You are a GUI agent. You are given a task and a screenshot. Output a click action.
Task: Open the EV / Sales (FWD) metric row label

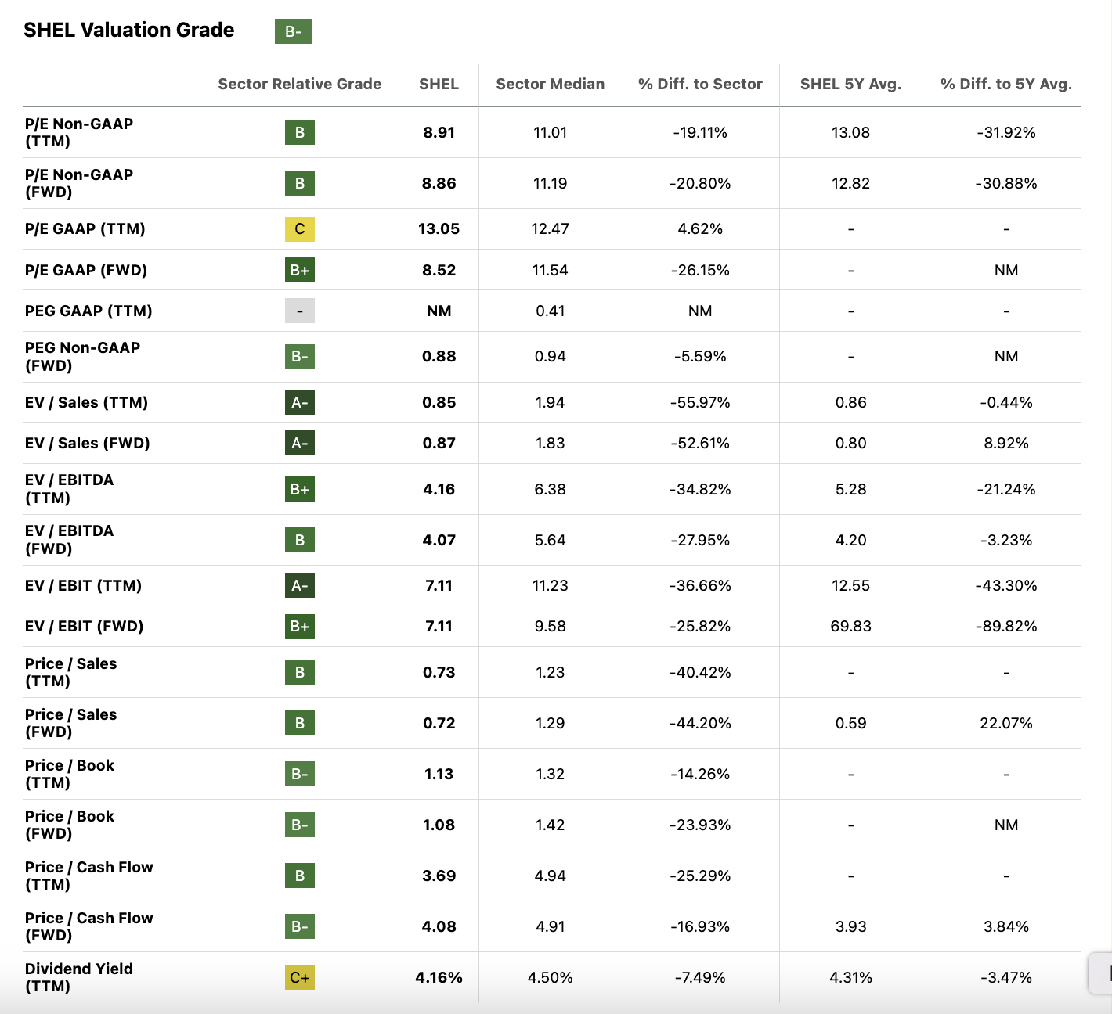click(87, 443)
